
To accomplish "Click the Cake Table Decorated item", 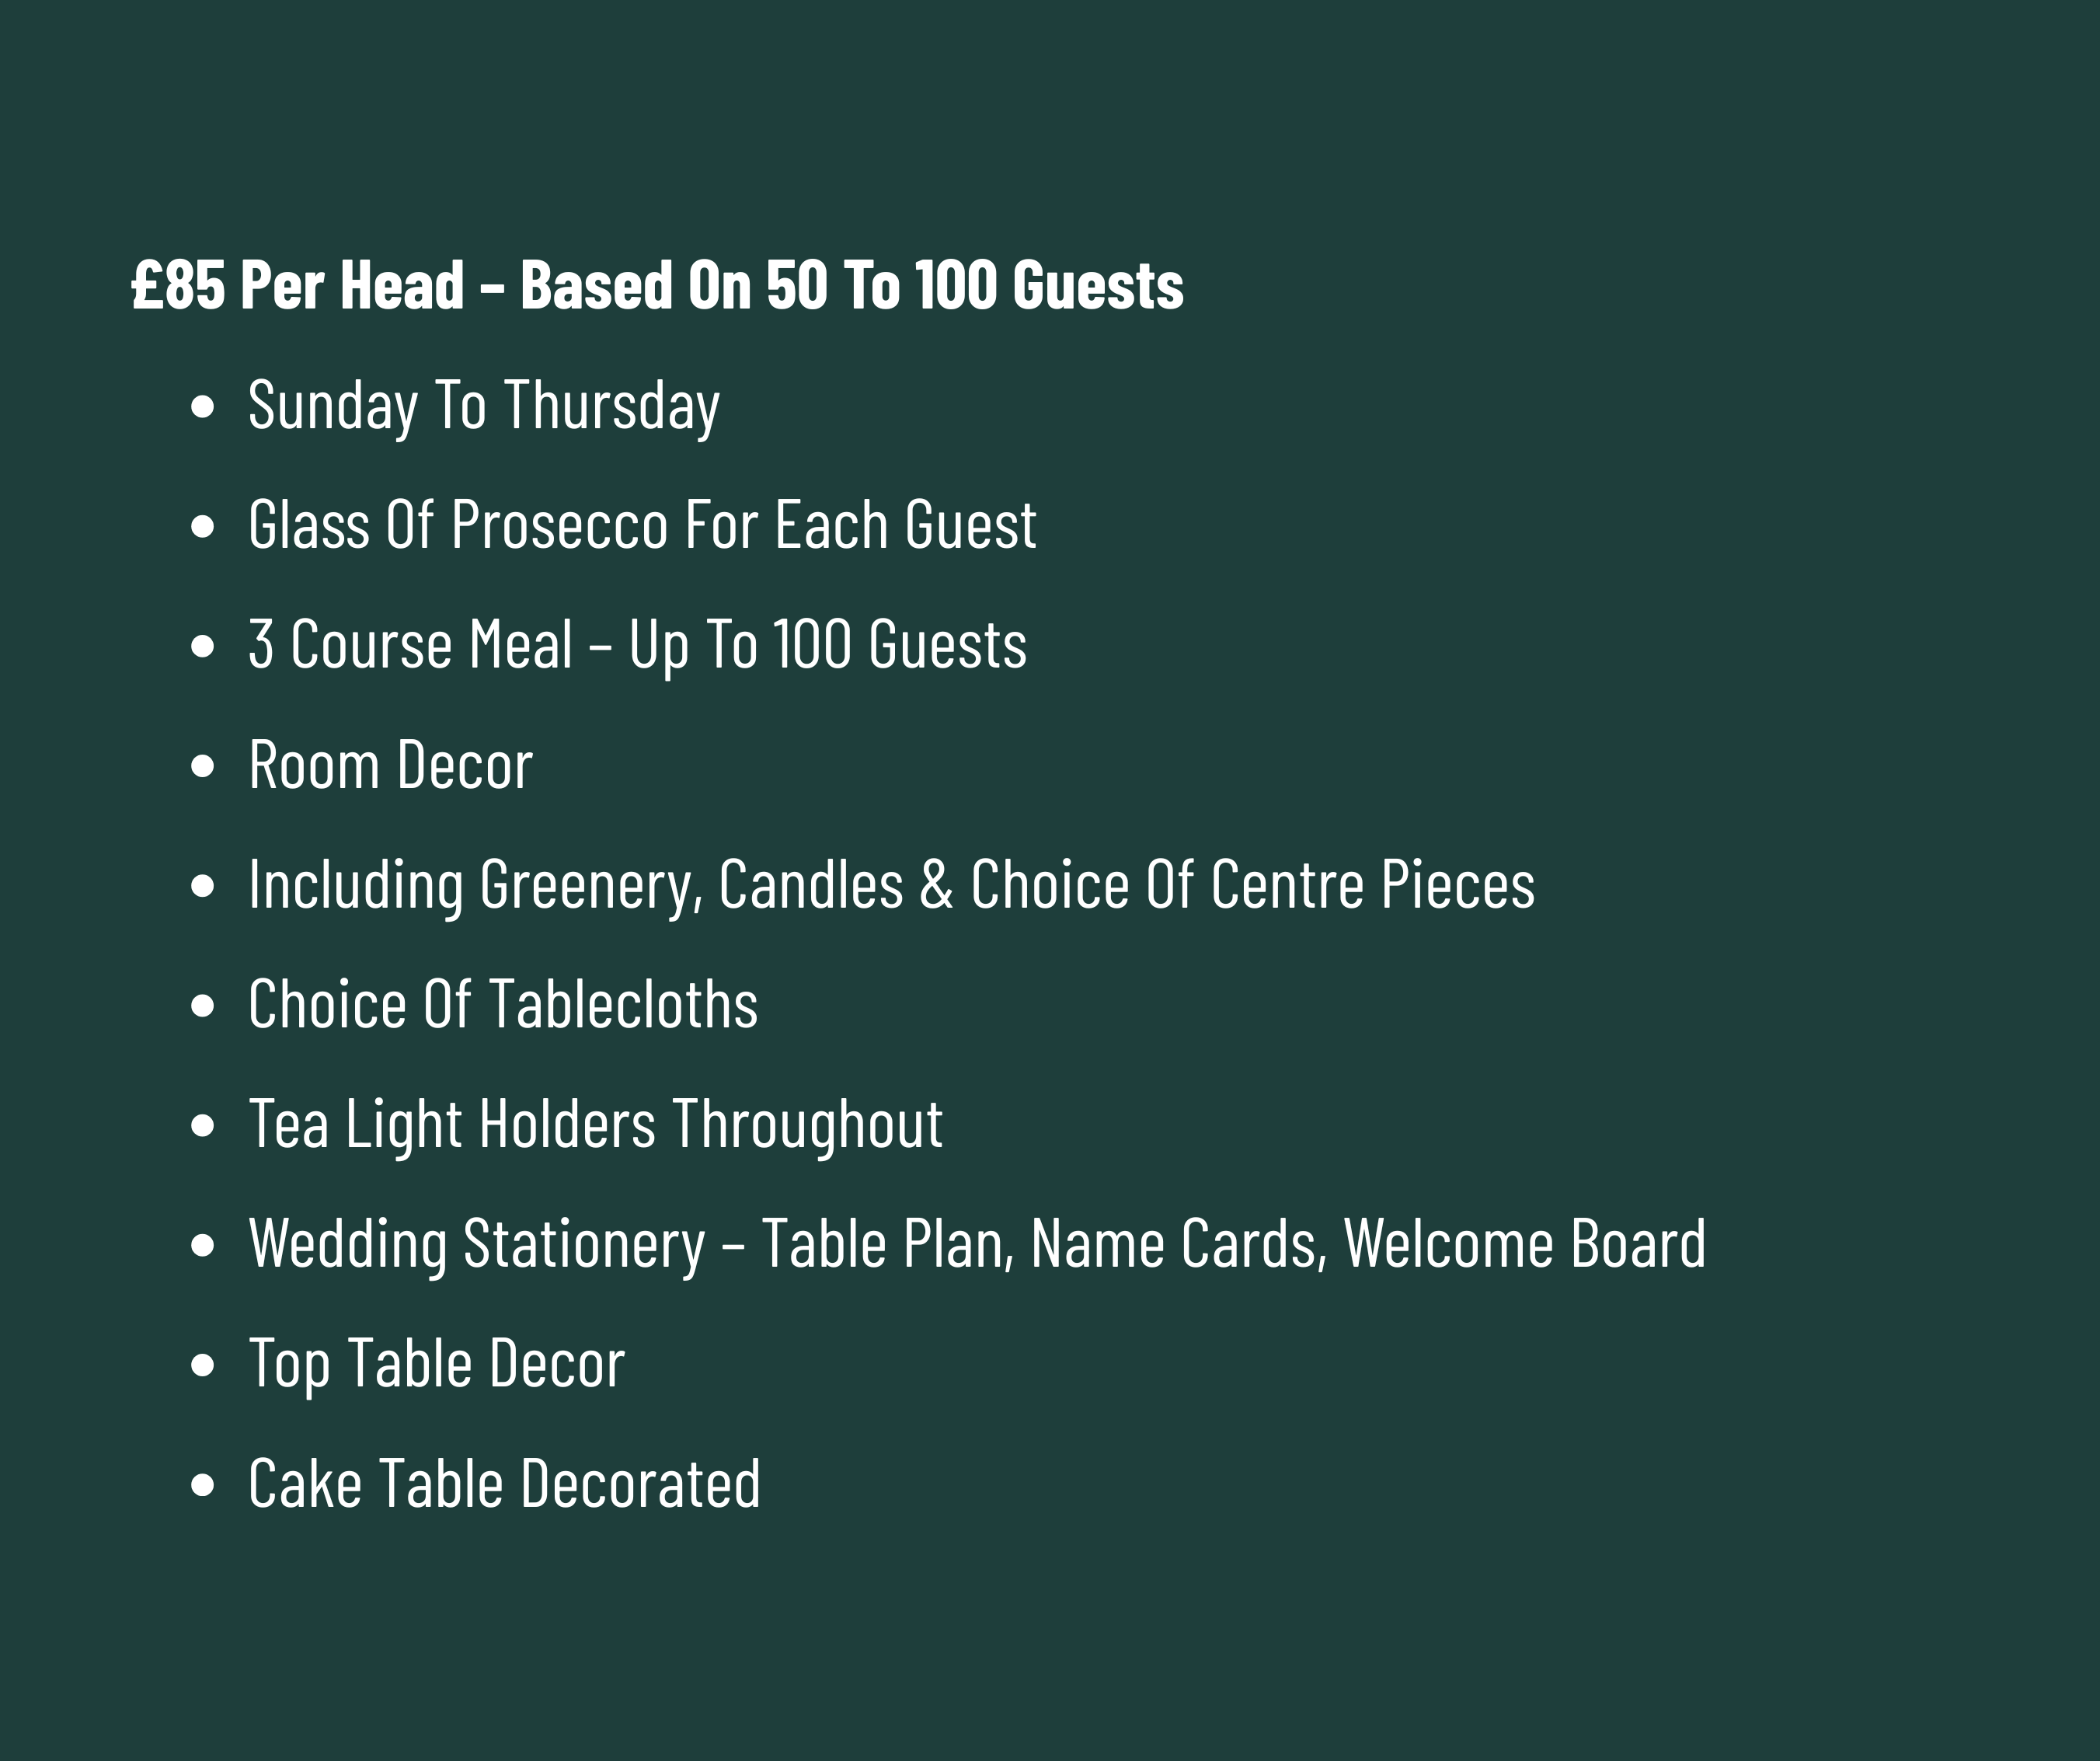I will click(x=504, y=1484).
